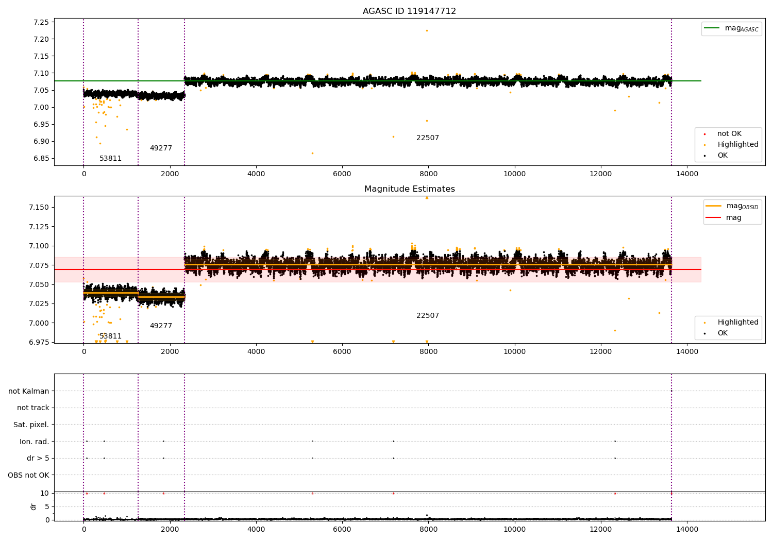Click the 'OBS not OK' row label

click(29, 475)
